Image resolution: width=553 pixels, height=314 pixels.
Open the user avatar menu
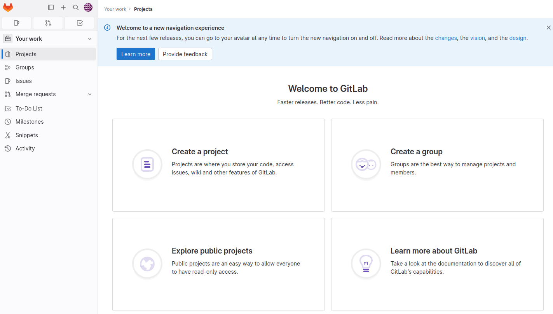click(88, 7)
